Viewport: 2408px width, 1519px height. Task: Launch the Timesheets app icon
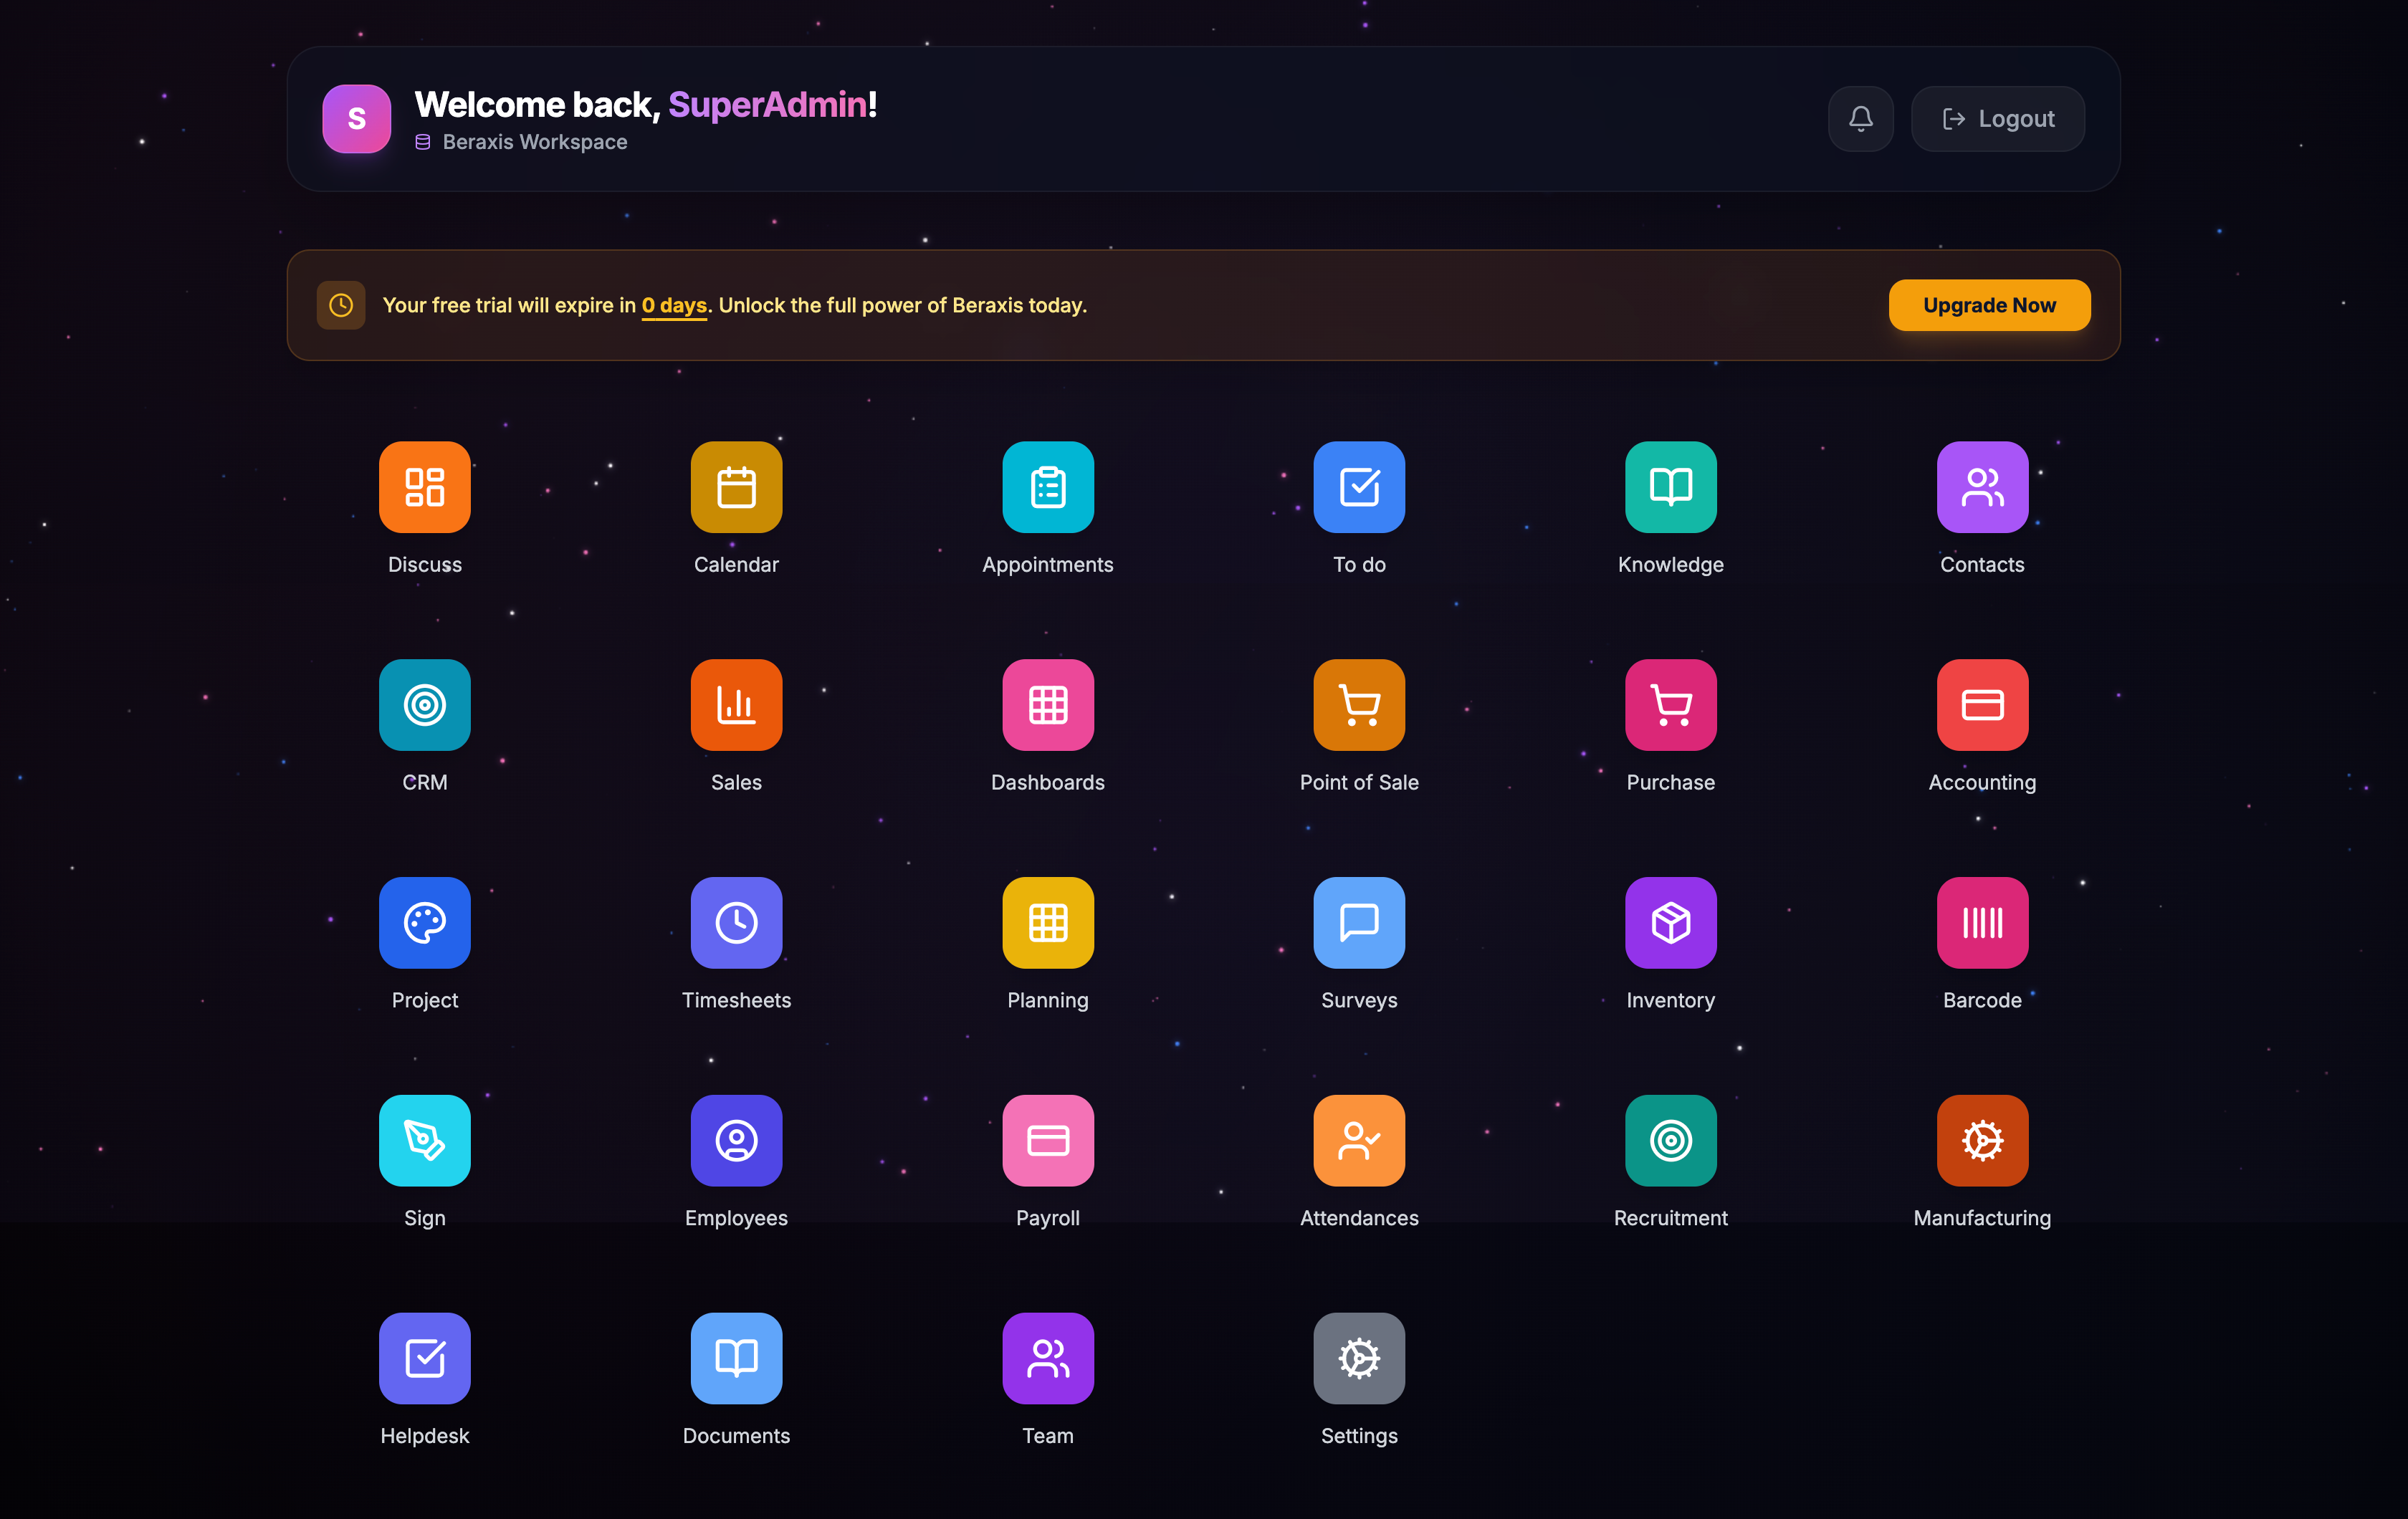pyautogui.click(x=736, y=923)
